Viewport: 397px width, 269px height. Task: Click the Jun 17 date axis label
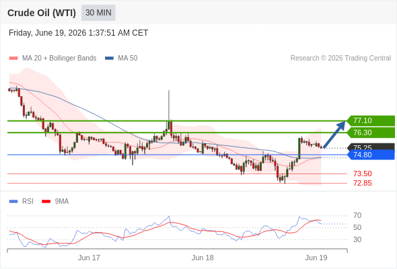tap(89, 258)
